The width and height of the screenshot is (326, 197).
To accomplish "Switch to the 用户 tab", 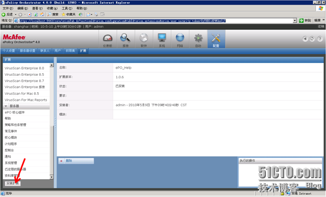I will click(x=58, y=51).
